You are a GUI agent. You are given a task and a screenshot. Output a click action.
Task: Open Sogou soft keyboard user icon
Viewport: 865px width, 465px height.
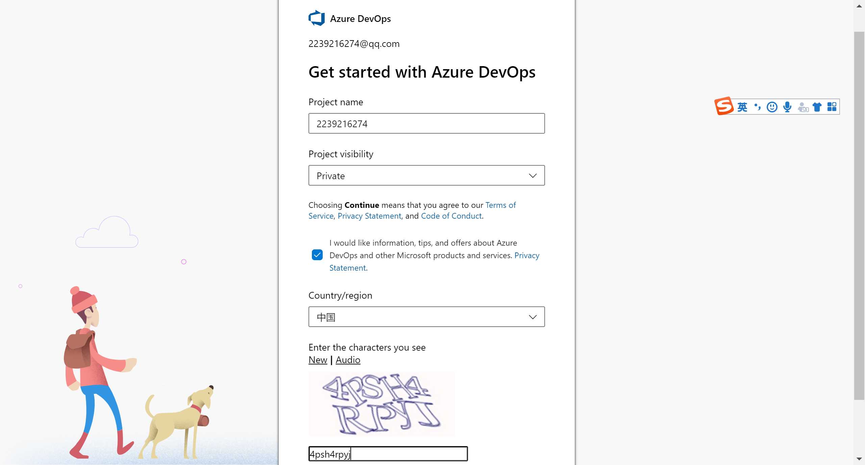click(x=803, y=107)
